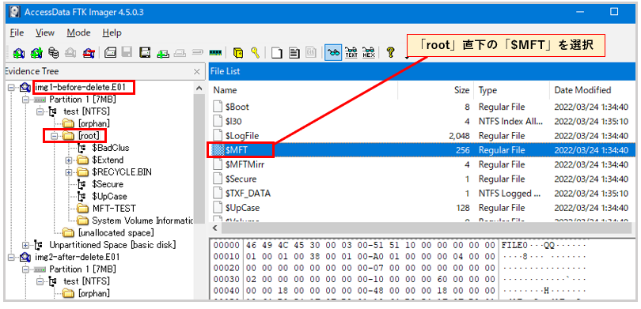641x309 pixels.
Task: Minimize the FTK Imager window
Action: 581,11
